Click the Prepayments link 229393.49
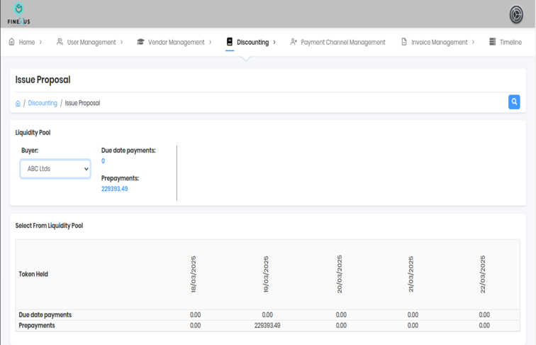Image resolution: width=536 pixels, height=345 pixels. pyautogui.click(x=115, y=189)
